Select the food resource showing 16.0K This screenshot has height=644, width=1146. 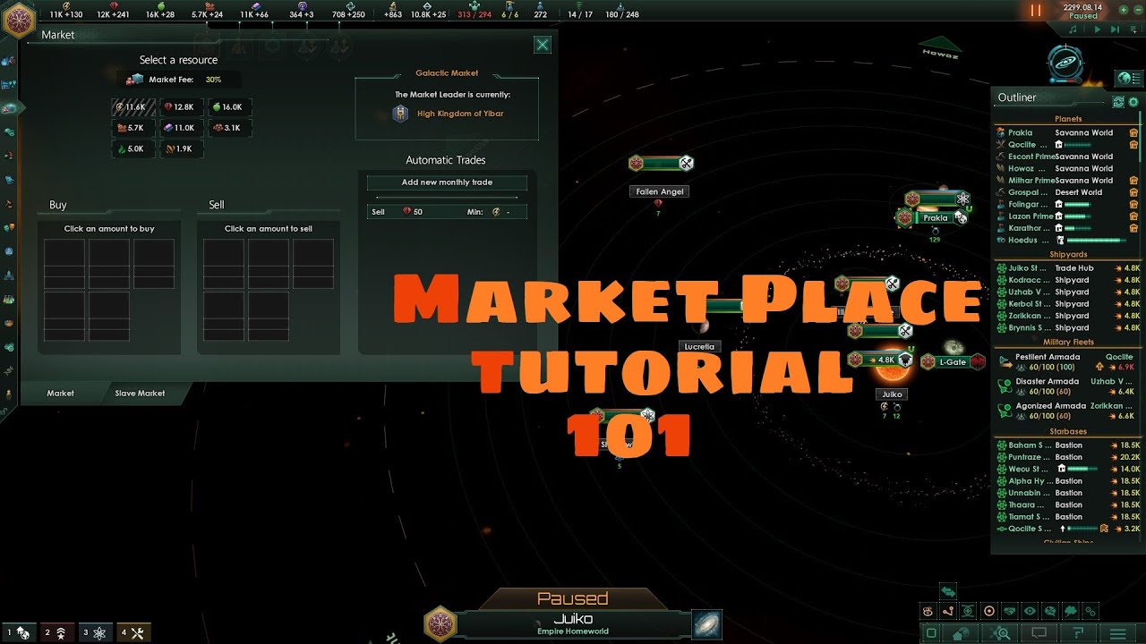pos(228,106)
